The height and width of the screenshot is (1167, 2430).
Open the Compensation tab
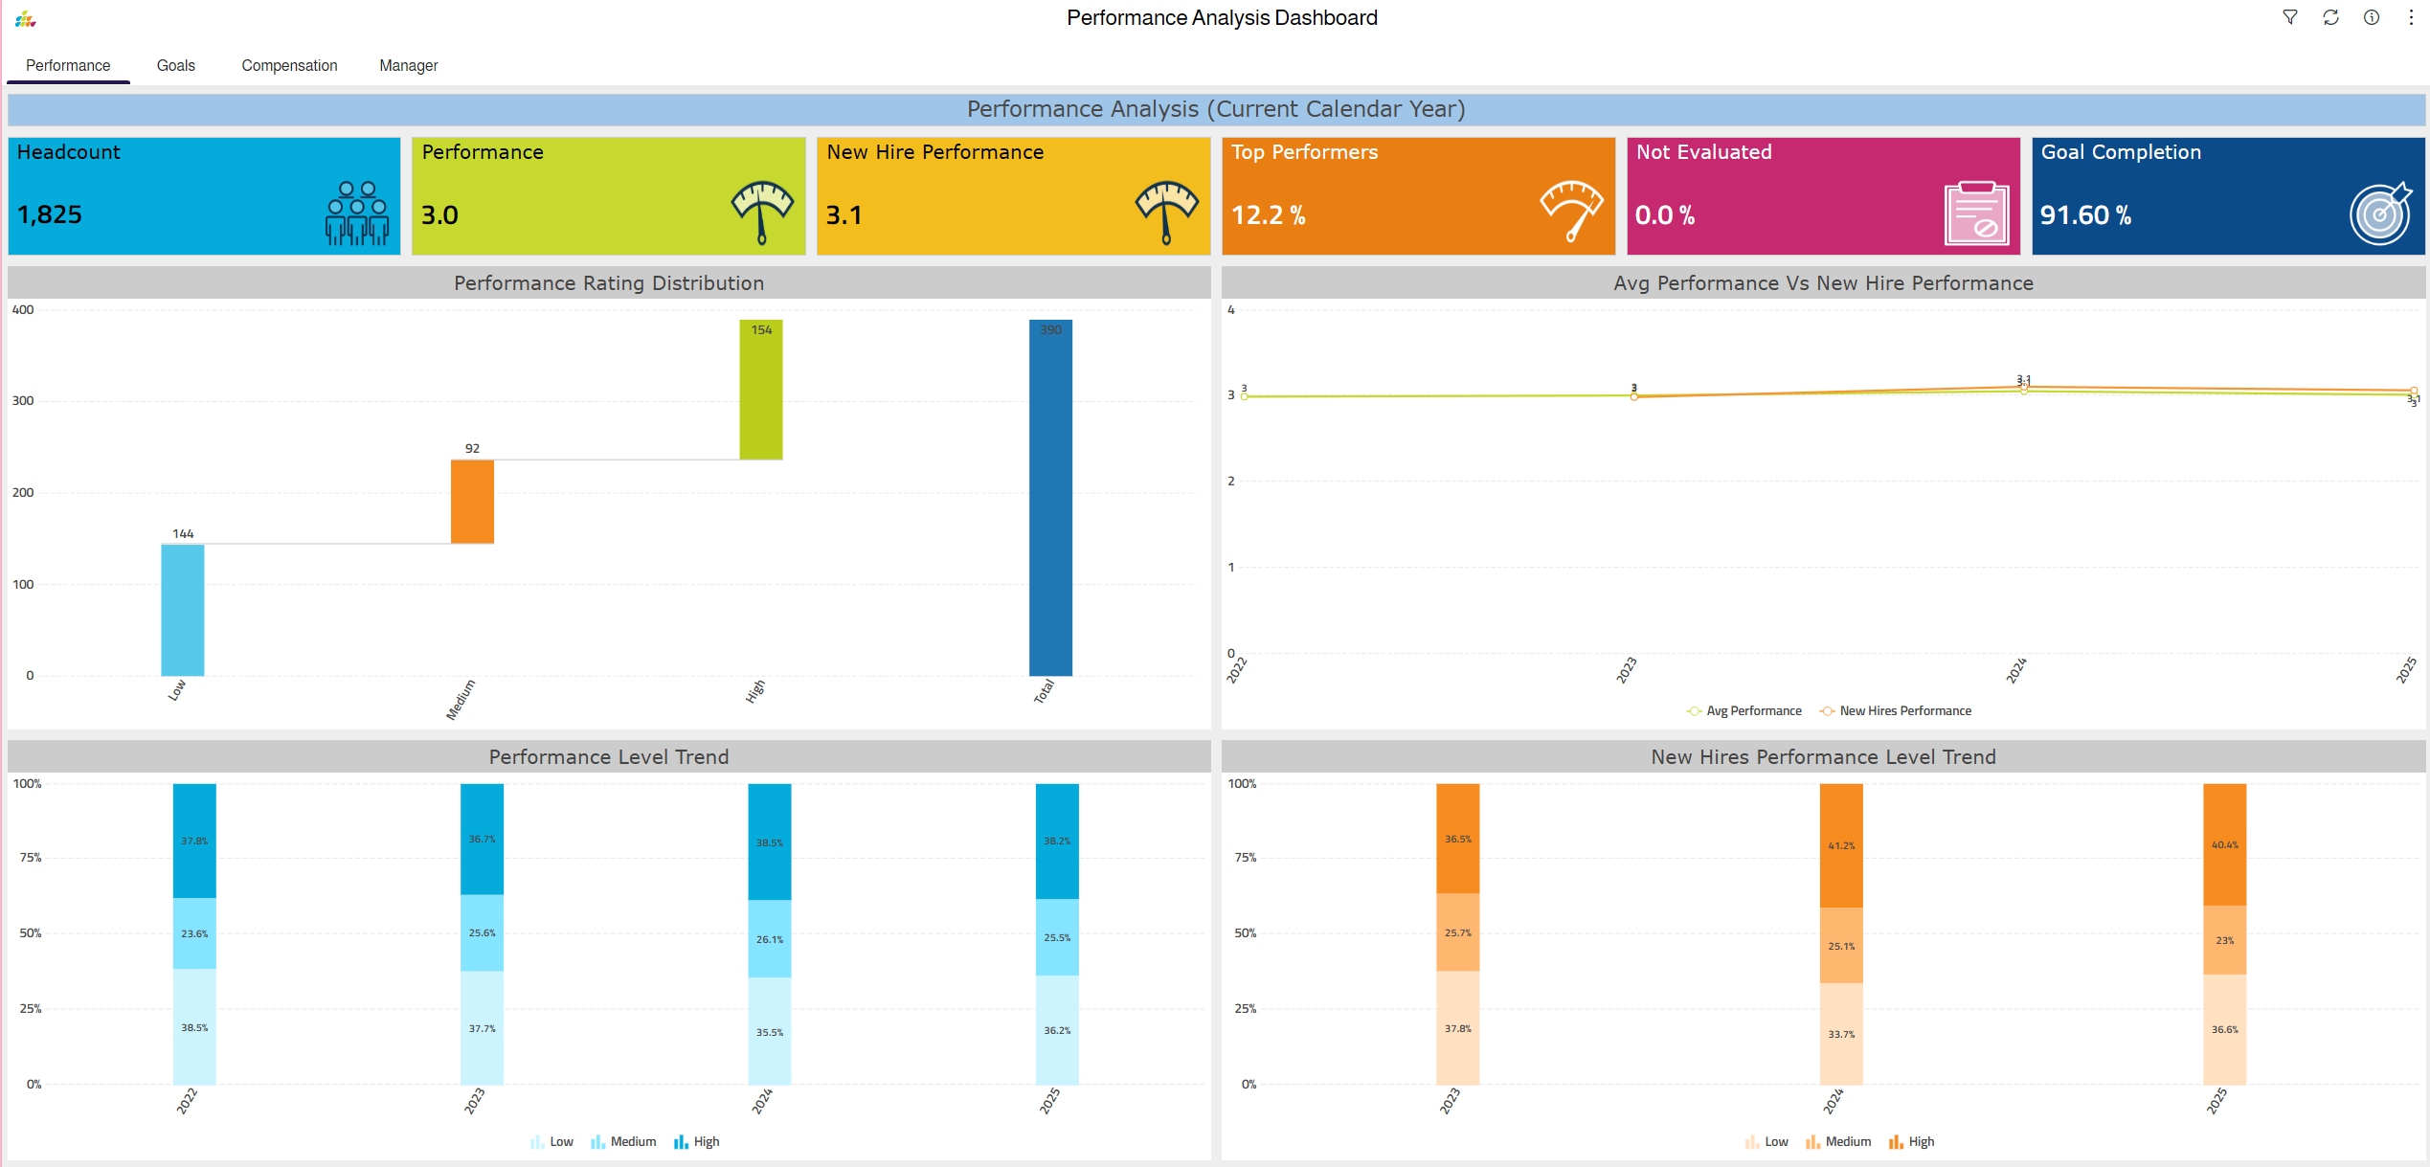(x=289, y=65)
